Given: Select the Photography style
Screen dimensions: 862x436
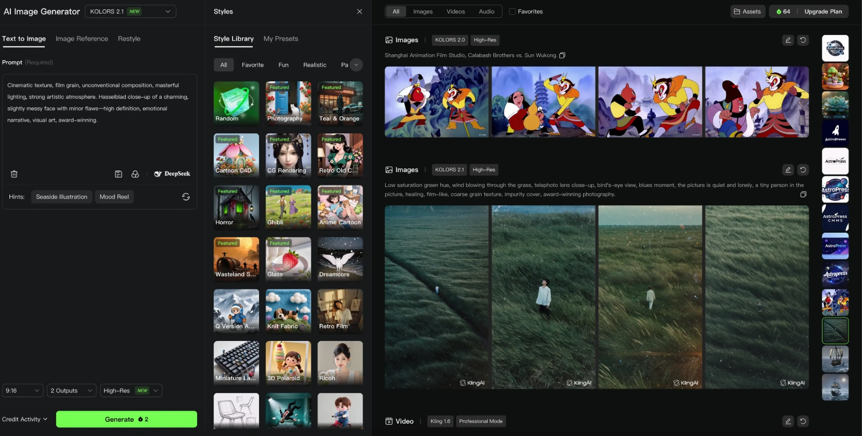Looking at the screenshot, I should (x=288, y=103).
